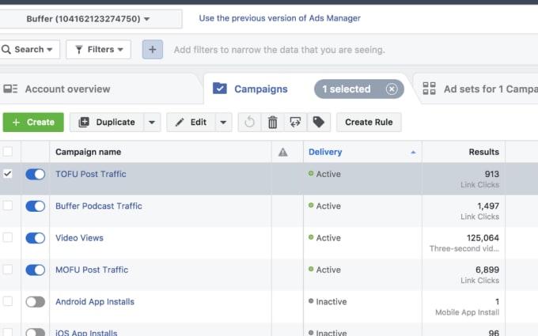Open Android App Installs campaign link

tap(95, 302)
